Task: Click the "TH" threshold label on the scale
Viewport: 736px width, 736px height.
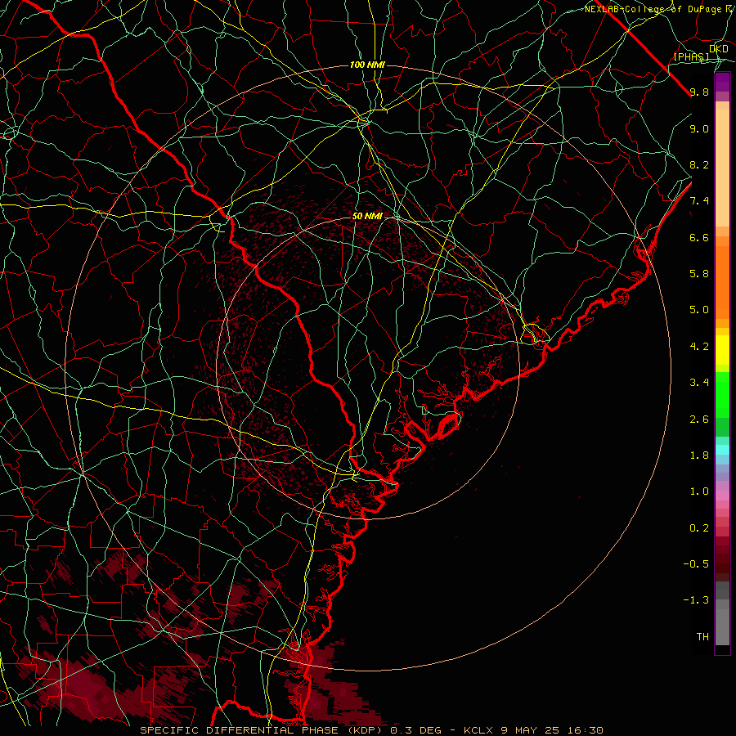Action: coord(702,637)
